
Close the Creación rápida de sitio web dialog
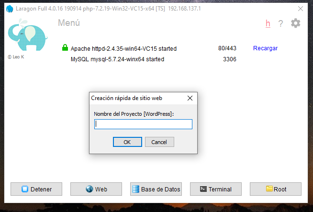pyautogui.click(x=190, y=98)
